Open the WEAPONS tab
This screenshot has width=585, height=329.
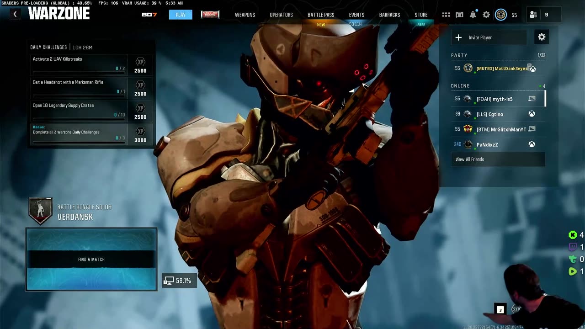tap(245, 15)
